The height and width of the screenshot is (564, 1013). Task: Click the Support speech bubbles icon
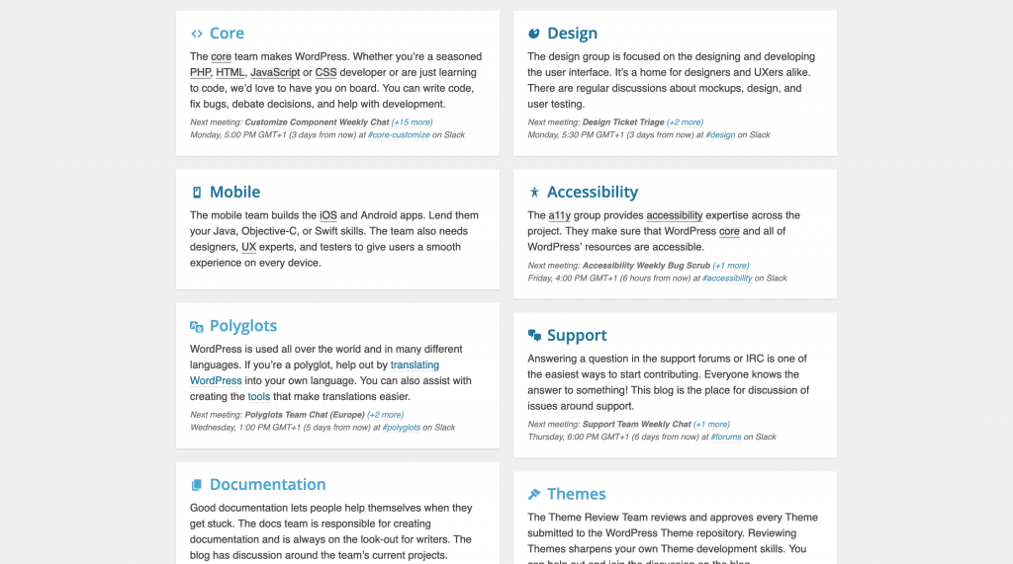(x=534, y=336)
